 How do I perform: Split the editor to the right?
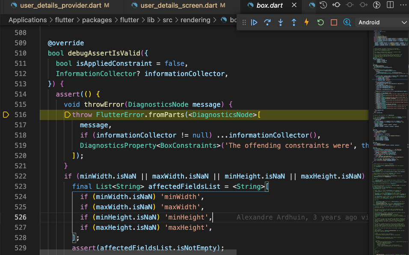390,5
